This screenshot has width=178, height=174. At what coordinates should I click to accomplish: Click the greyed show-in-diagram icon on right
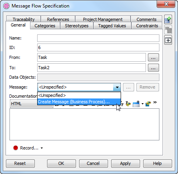[168, 30]
